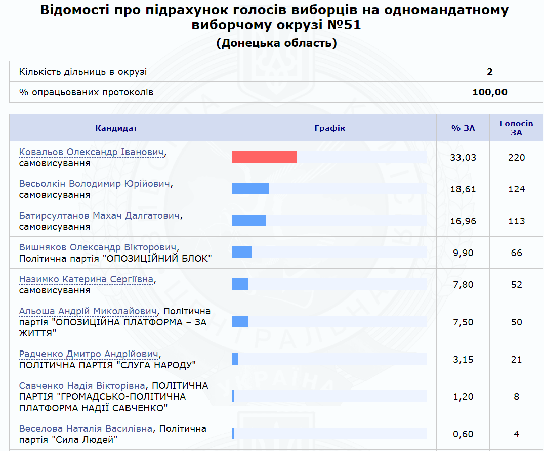Open candidate Ковальов Олександр Іванович link
The height and width of the screenshot is (451, 544).
tap(92, 152)
